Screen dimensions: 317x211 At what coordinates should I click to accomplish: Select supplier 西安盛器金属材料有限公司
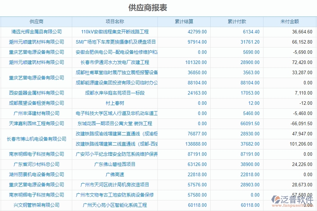[36, 93]
